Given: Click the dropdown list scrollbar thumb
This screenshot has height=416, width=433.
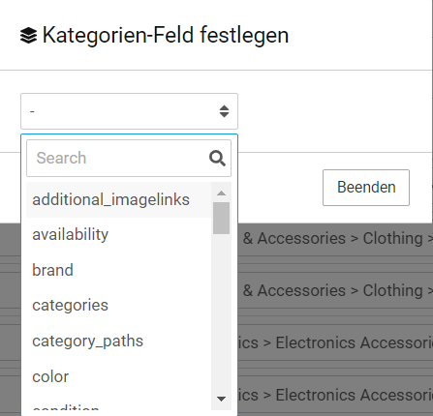Looking at the screenshot, I should 221,218.
